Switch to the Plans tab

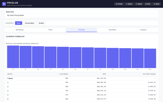[x=51, y=30]
